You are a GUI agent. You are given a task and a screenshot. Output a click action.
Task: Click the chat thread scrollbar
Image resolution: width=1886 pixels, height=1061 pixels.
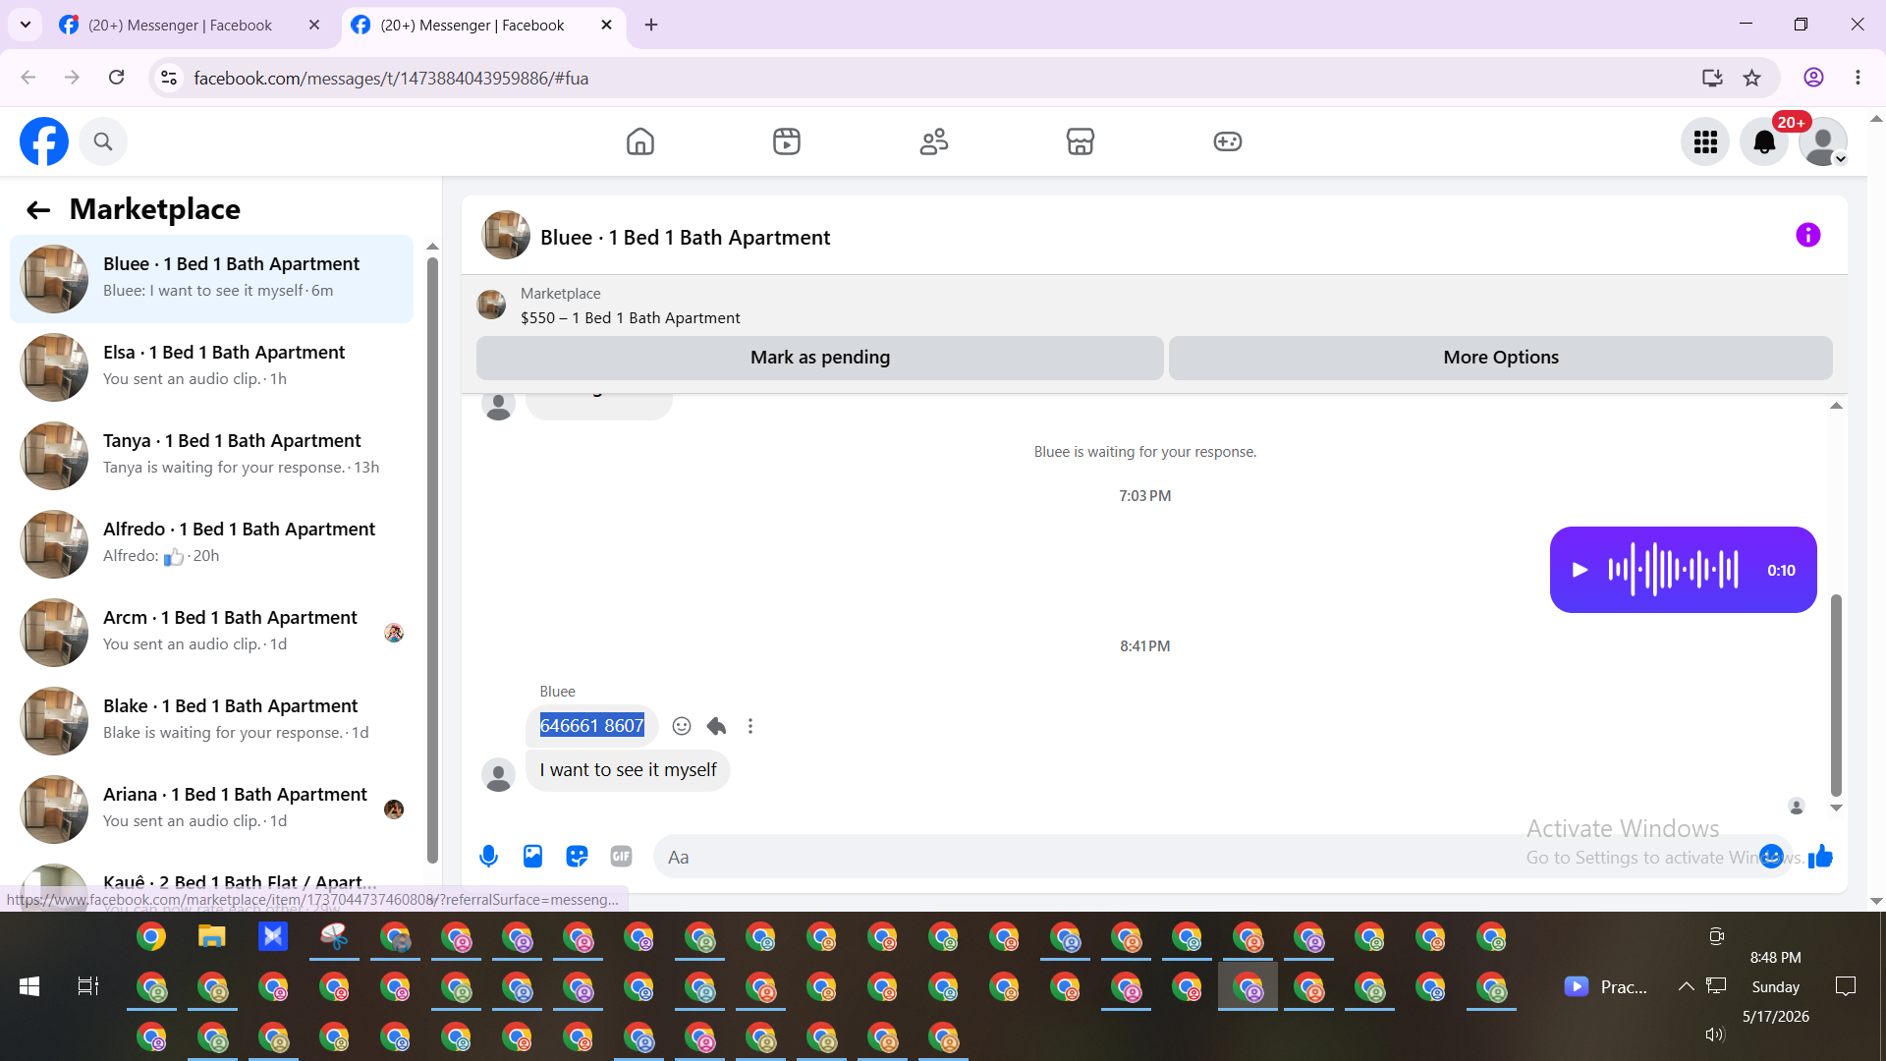(x=1836, y=696)
